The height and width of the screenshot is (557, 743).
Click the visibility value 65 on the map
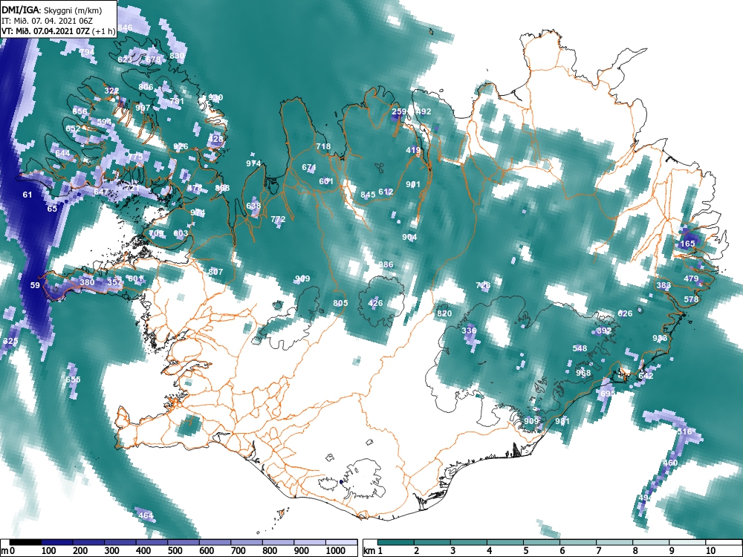tap(52, 209)
